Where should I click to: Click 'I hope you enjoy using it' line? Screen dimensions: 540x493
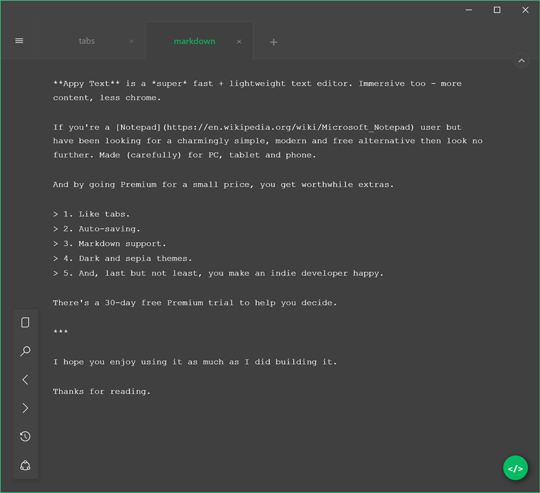(x=195, y=362)
